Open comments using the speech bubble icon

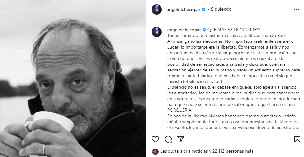point(168,139)
